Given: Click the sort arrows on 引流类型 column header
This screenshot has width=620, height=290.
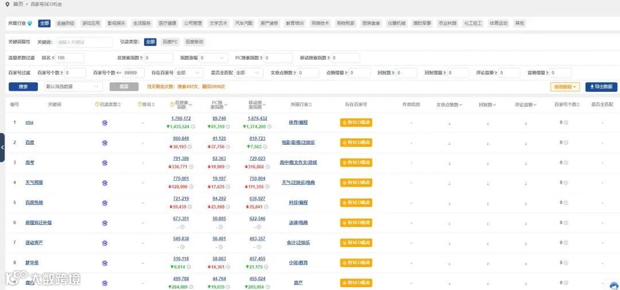Looking at the screenshot, I should pos(119,105).
